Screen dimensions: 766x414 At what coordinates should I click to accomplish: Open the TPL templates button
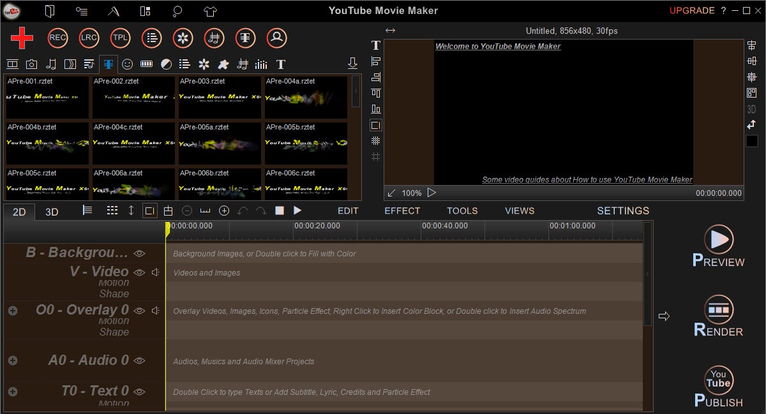(120, 38)
